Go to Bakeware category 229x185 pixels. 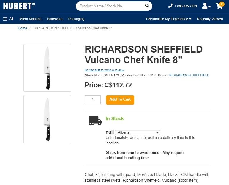pos(55,19)
